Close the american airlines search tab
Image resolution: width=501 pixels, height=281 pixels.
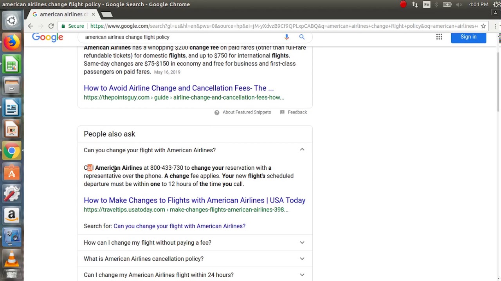tap(93, 14)
